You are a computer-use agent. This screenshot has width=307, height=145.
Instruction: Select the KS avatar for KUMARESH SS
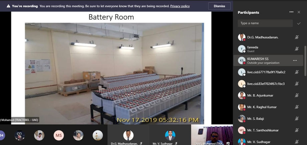(x=242, y=60)
